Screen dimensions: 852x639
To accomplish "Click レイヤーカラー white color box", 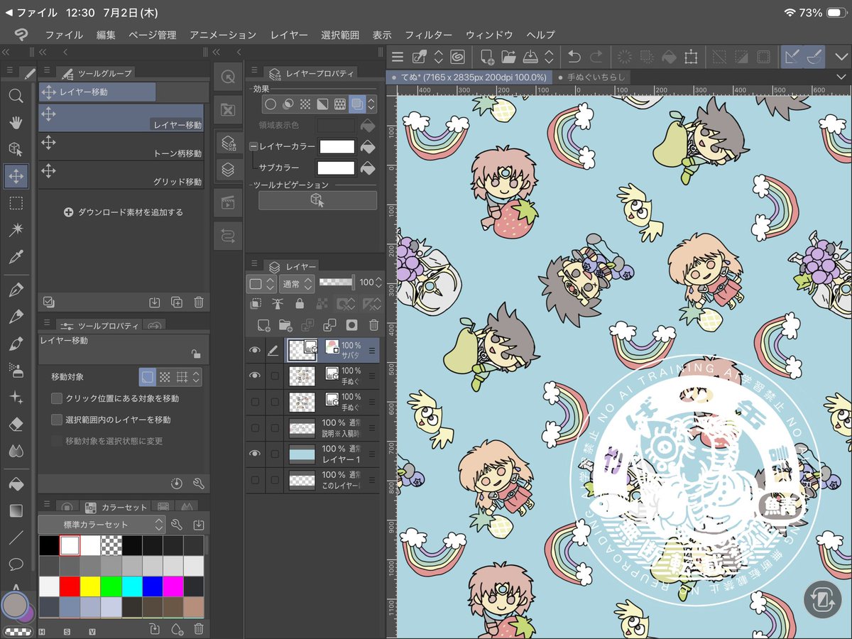I will [336, 146].
